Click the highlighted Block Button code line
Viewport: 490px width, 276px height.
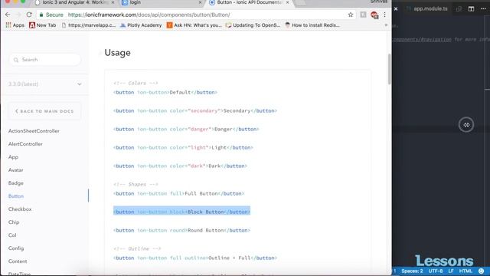[x=181, y=212]
